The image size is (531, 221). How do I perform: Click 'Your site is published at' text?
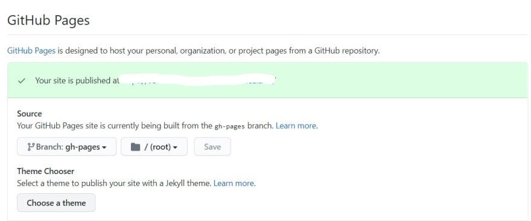[78, 81]
